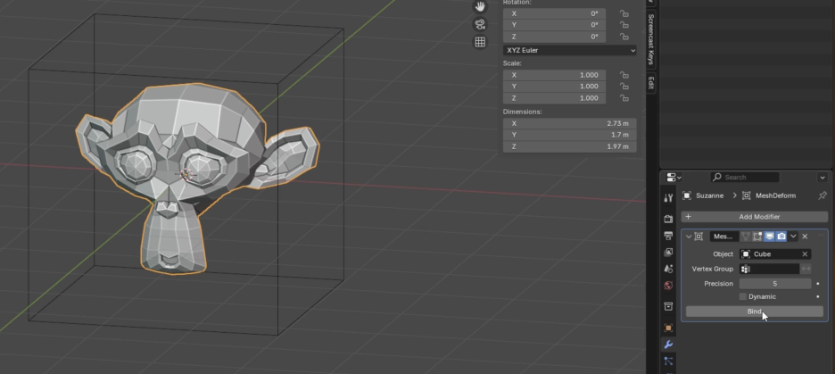
Task: Enable the Dynamic checkbox
Action: (743, 296)
